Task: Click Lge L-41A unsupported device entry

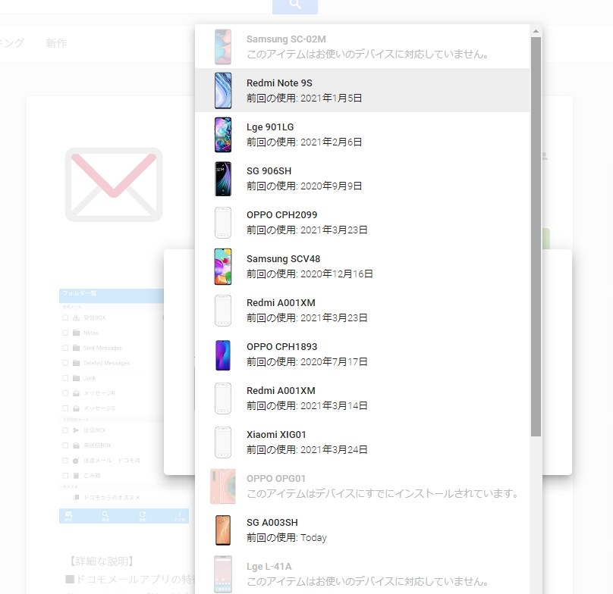Action: pos(362,574)
